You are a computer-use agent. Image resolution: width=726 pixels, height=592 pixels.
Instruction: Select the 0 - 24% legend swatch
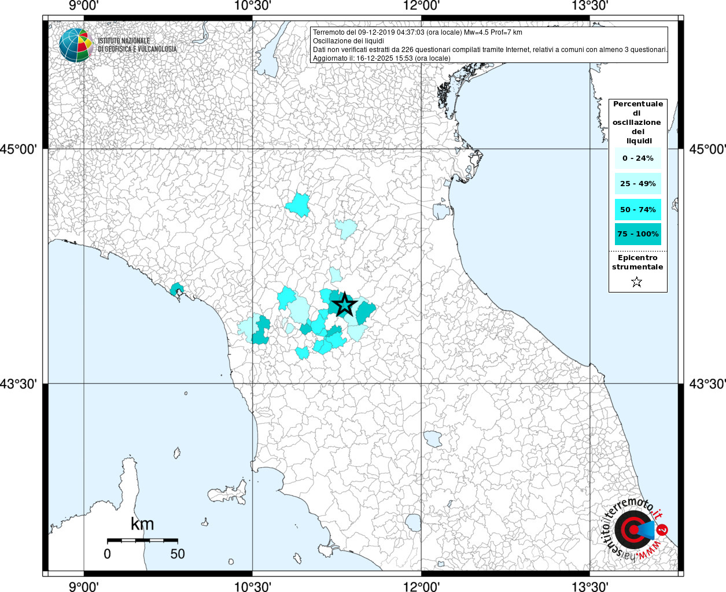(x=638, y=158)
